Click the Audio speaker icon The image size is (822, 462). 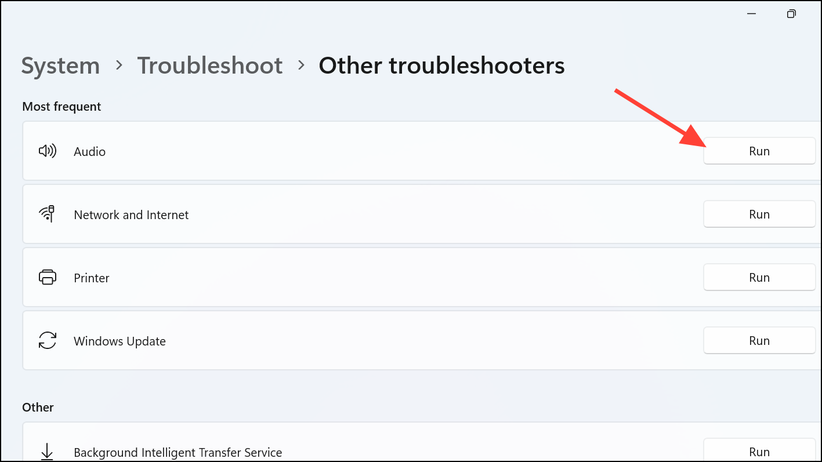[47, 151]
